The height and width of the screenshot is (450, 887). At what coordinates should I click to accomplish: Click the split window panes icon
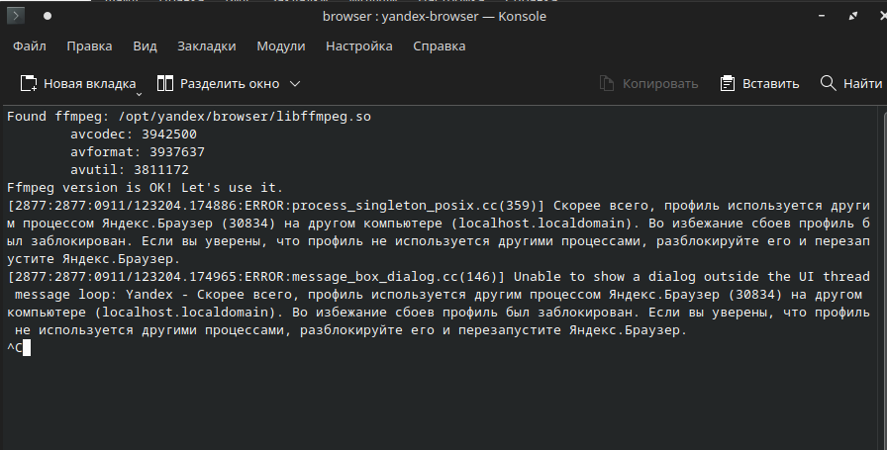164,84
